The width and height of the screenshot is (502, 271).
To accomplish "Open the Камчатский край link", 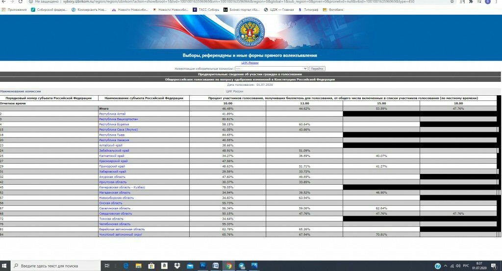I will (x=112, y=156).
